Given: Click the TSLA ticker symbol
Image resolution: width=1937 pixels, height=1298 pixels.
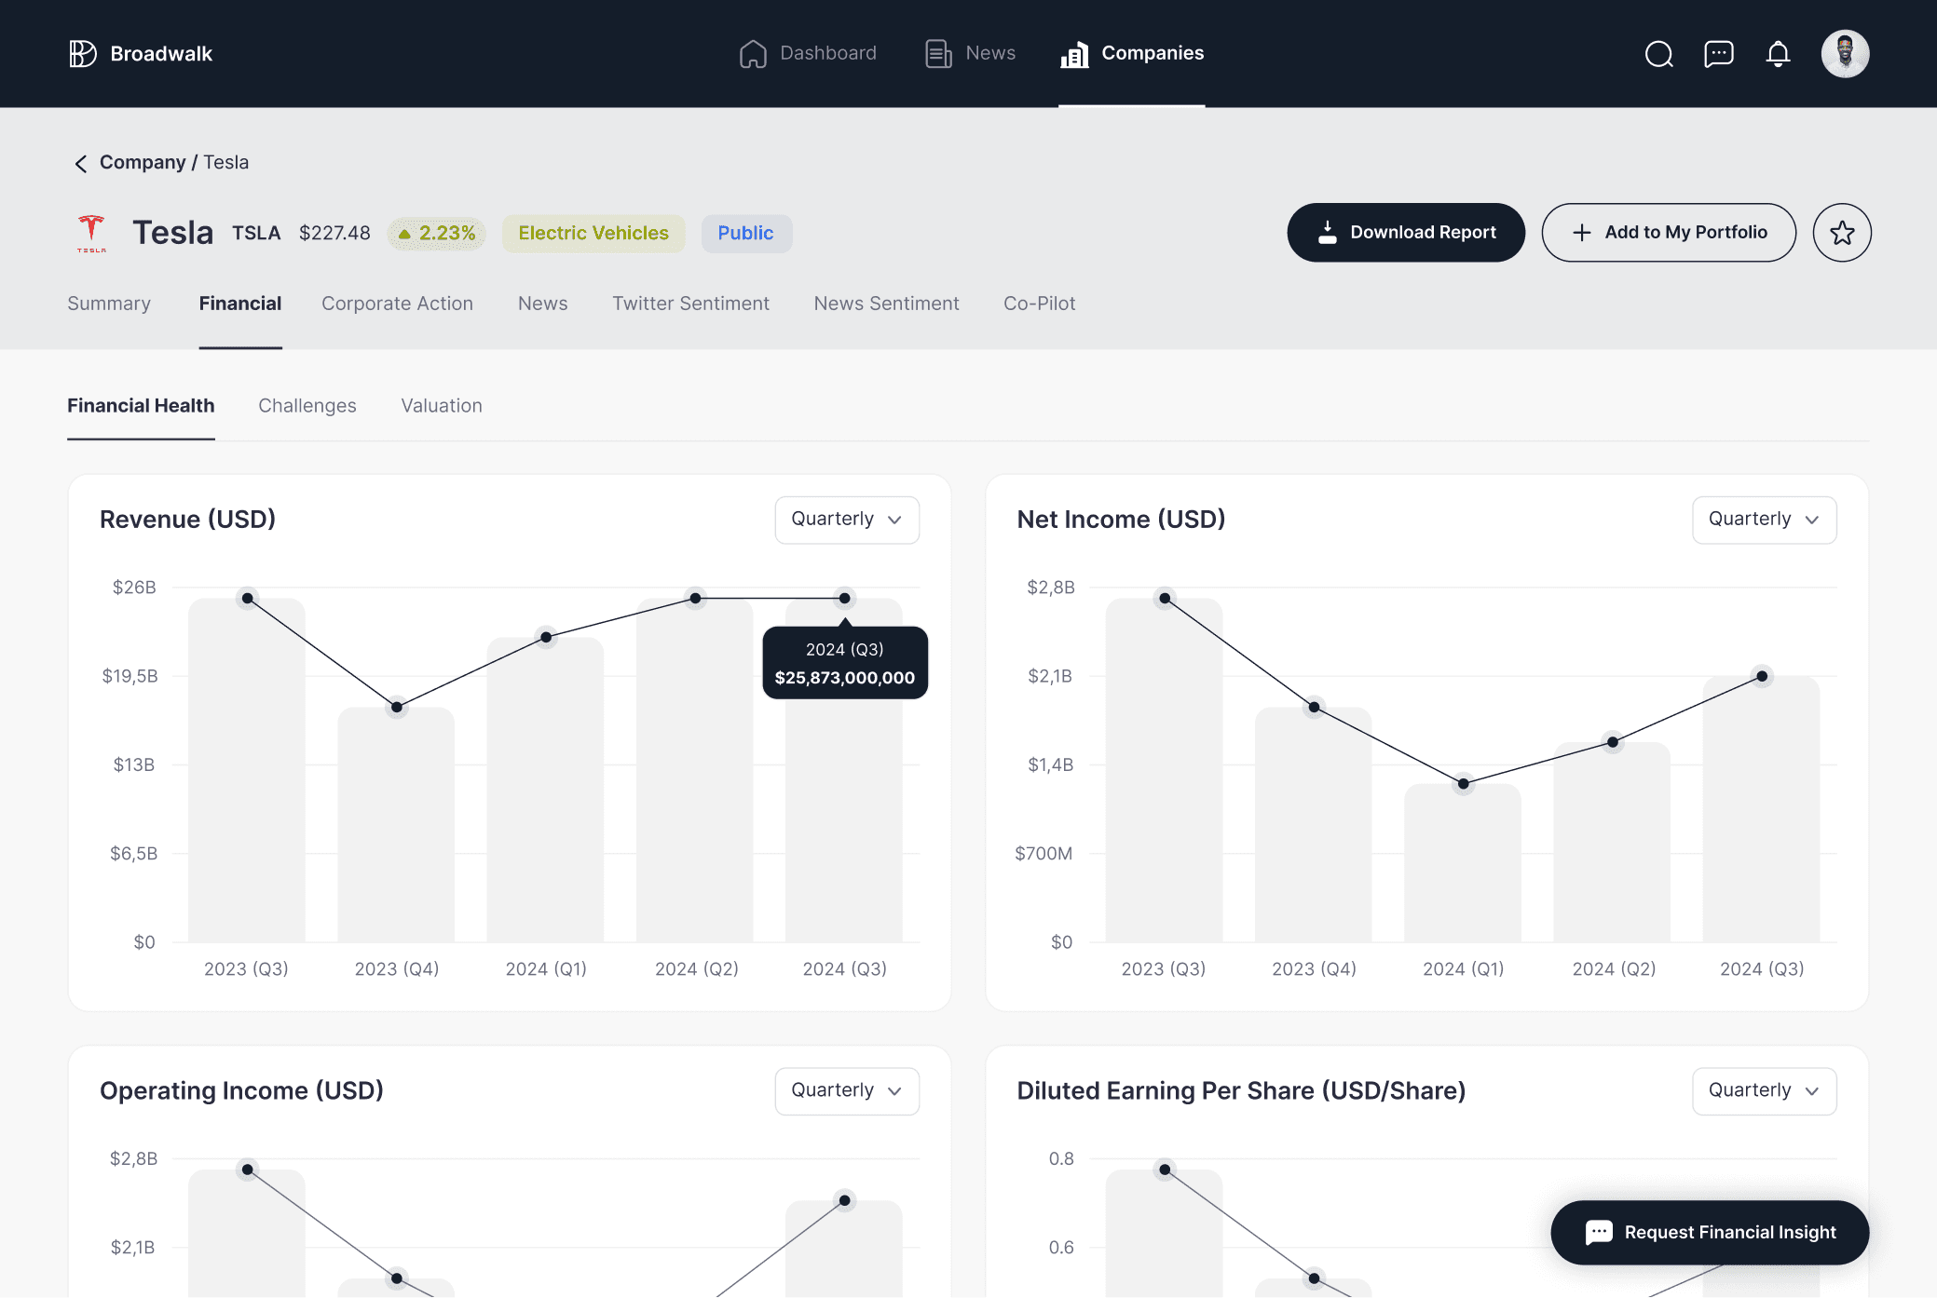Looking at the screenshot, I should 256,233.
